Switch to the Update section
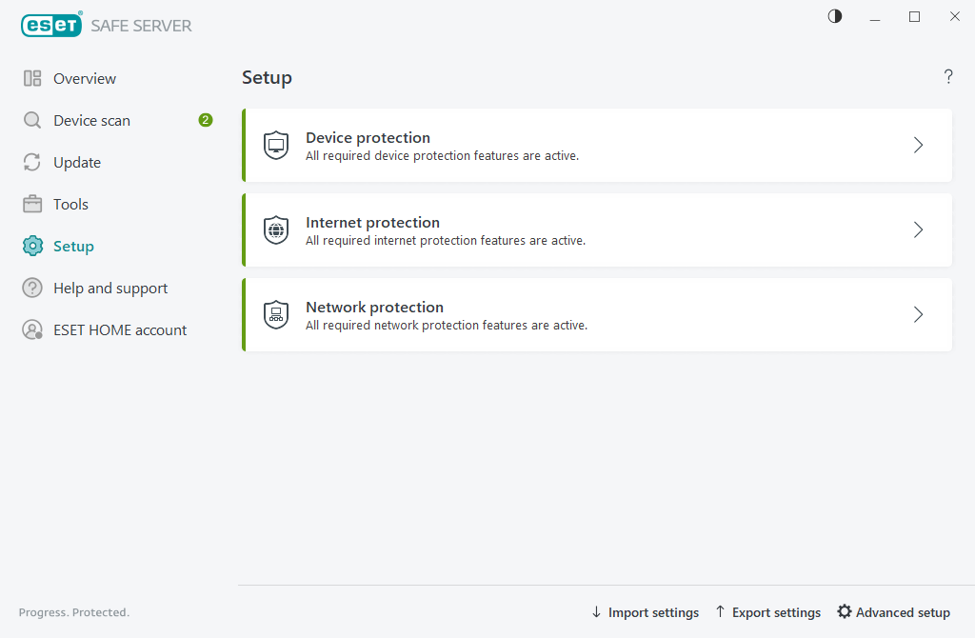975x638 pixels. tap(77, 163)
